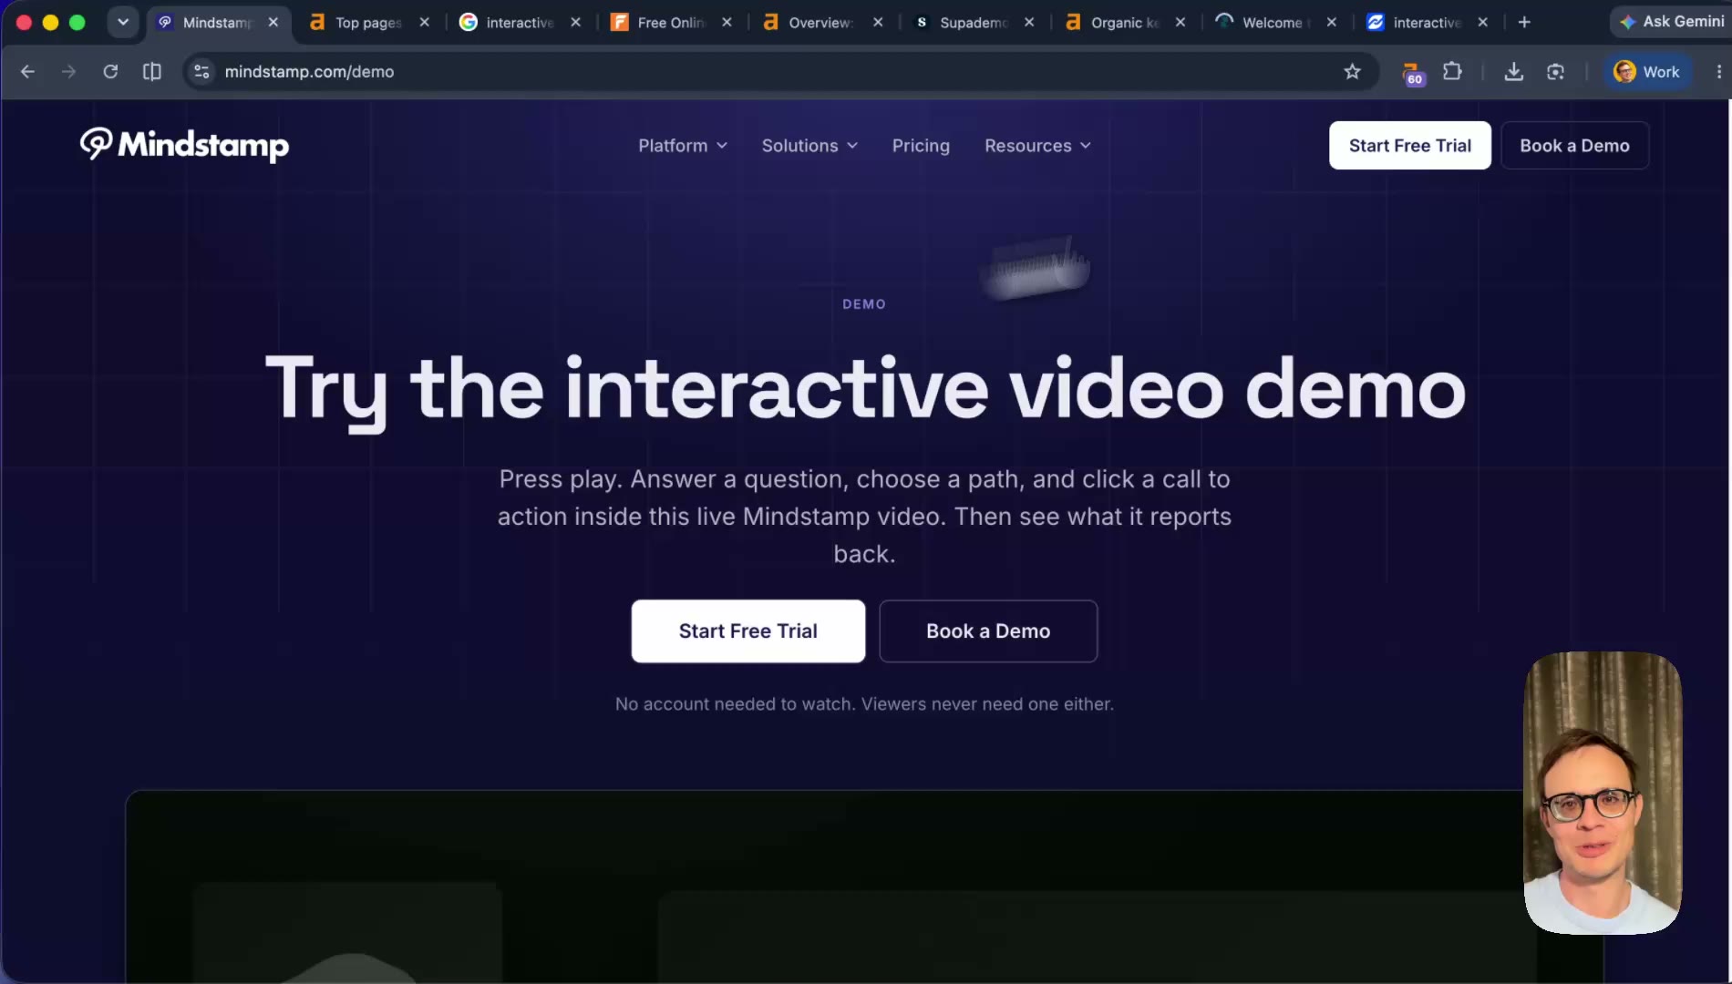Expand the Solutions menu
Screen dimensions: 1732x984
809,146
